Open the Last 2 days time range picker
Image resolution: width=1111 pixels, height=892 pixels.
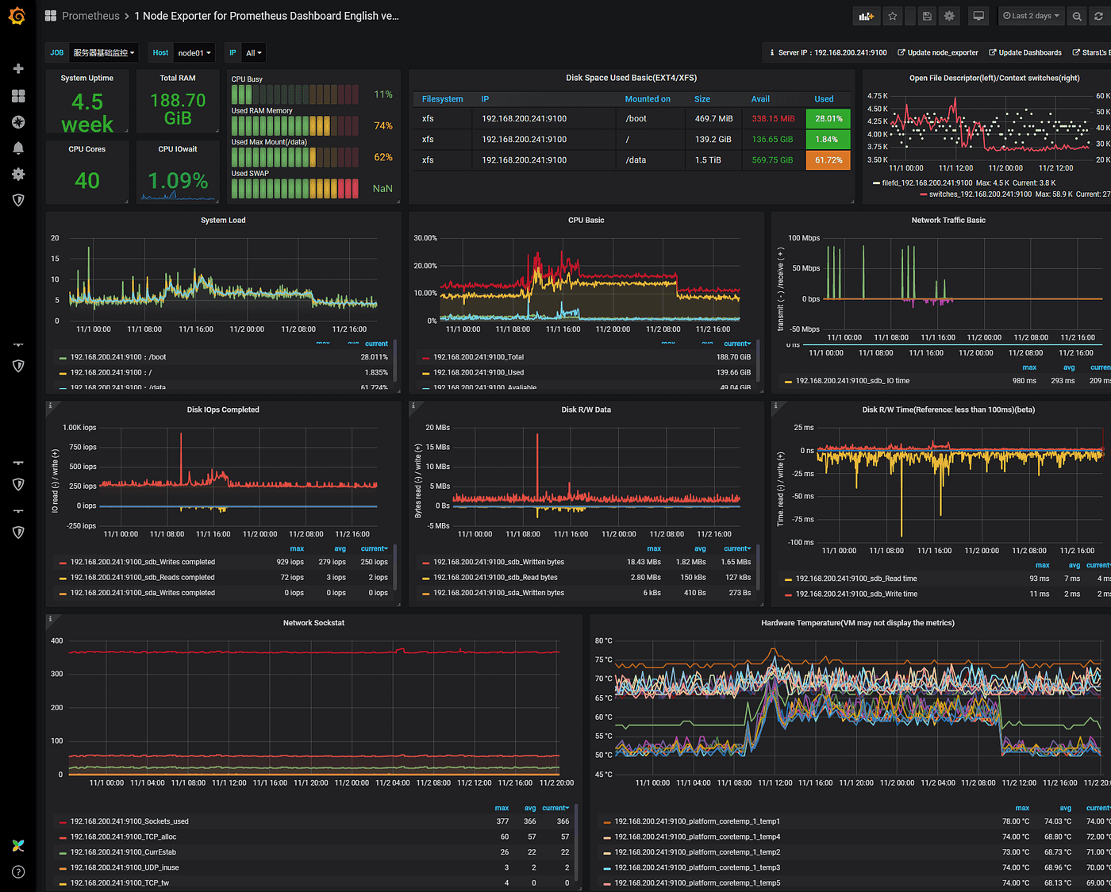click(x=1032, y=16)
